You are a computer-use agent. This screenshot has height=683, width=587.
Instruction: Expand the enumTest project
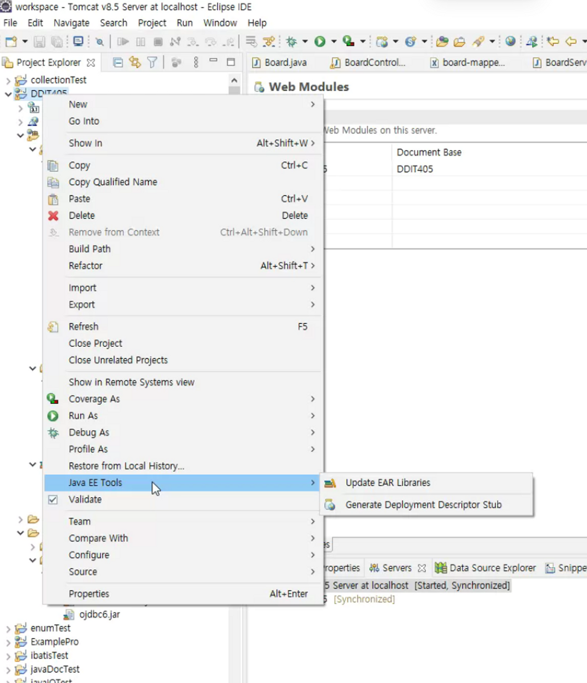click(x=8, y=628)
